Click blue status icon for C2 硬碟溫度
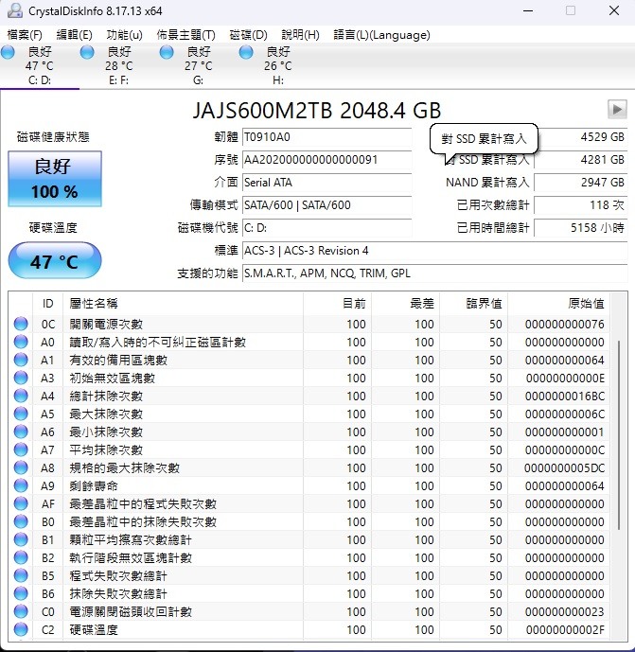 21,629
